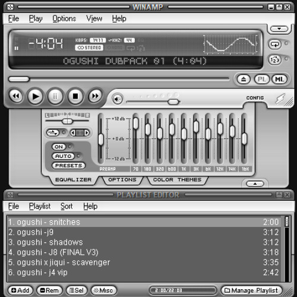The width and height of the screenshot is (297, 297).
Task: Click the Rem button in playlist
Action: 49,290
